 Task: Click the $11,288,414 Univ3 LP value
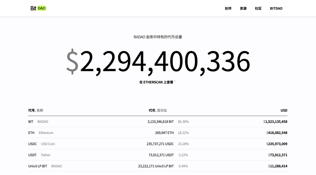coord(278,166)
